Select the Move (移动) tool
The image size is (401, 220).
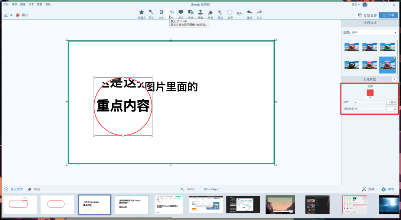click(220, 13)
